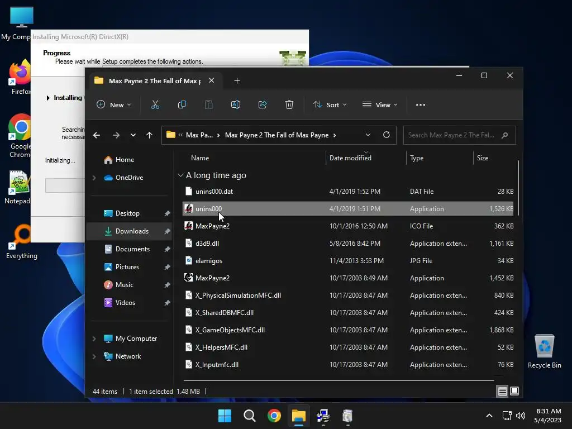Screen dimensions: 572x429
Task: Click the Copy icon in toolbar
Action: point(182,104)
